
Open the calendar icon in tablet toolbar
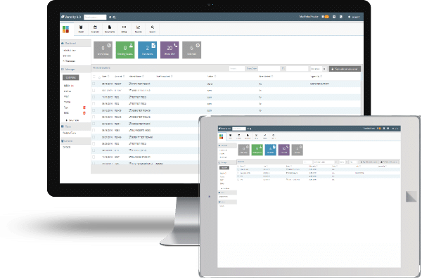(238, 136)
